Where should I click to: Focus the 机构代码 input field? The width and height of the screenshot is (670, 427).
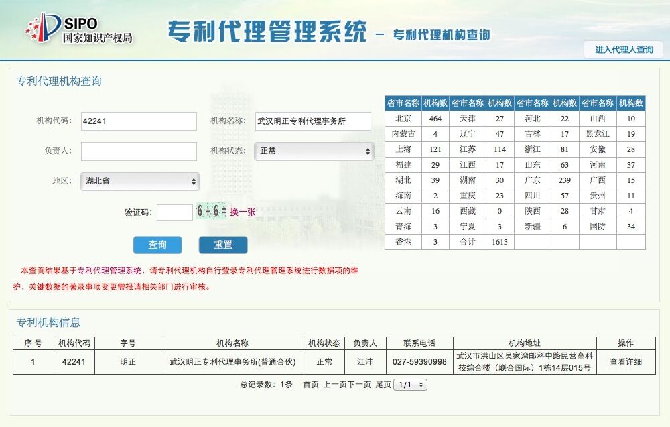pos(139,121)
